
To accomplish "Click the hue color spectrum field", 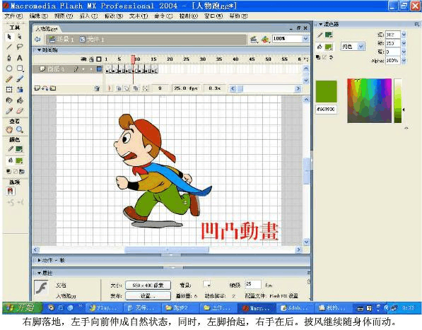I will (369, 100).
